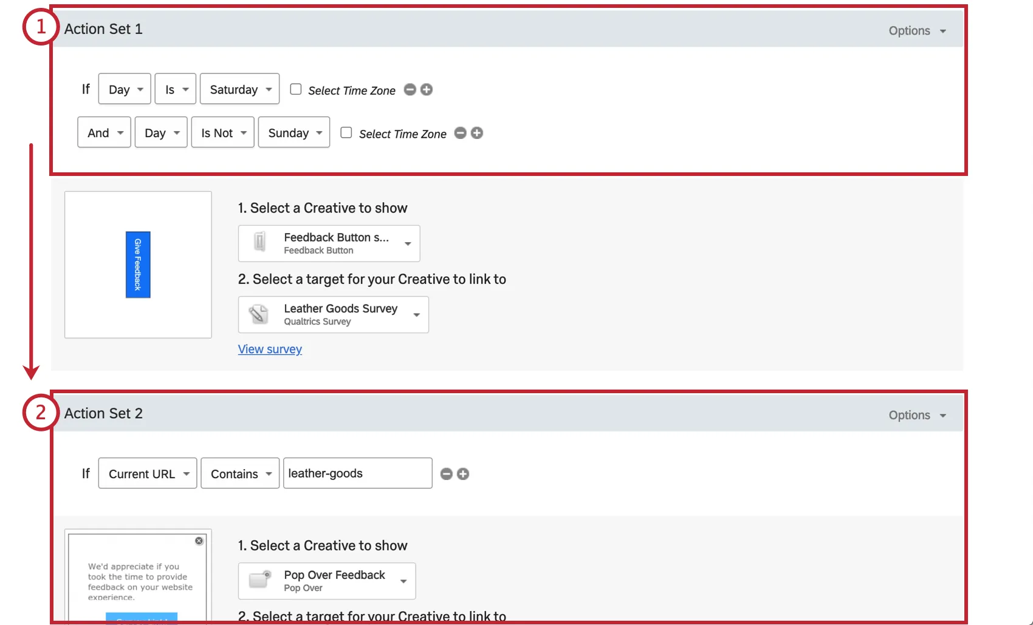Click the Give Feedback button preview thumbnail

(x=138, y=265)
